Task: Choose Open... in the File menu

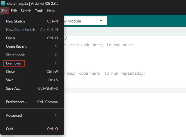Action: 32,38
